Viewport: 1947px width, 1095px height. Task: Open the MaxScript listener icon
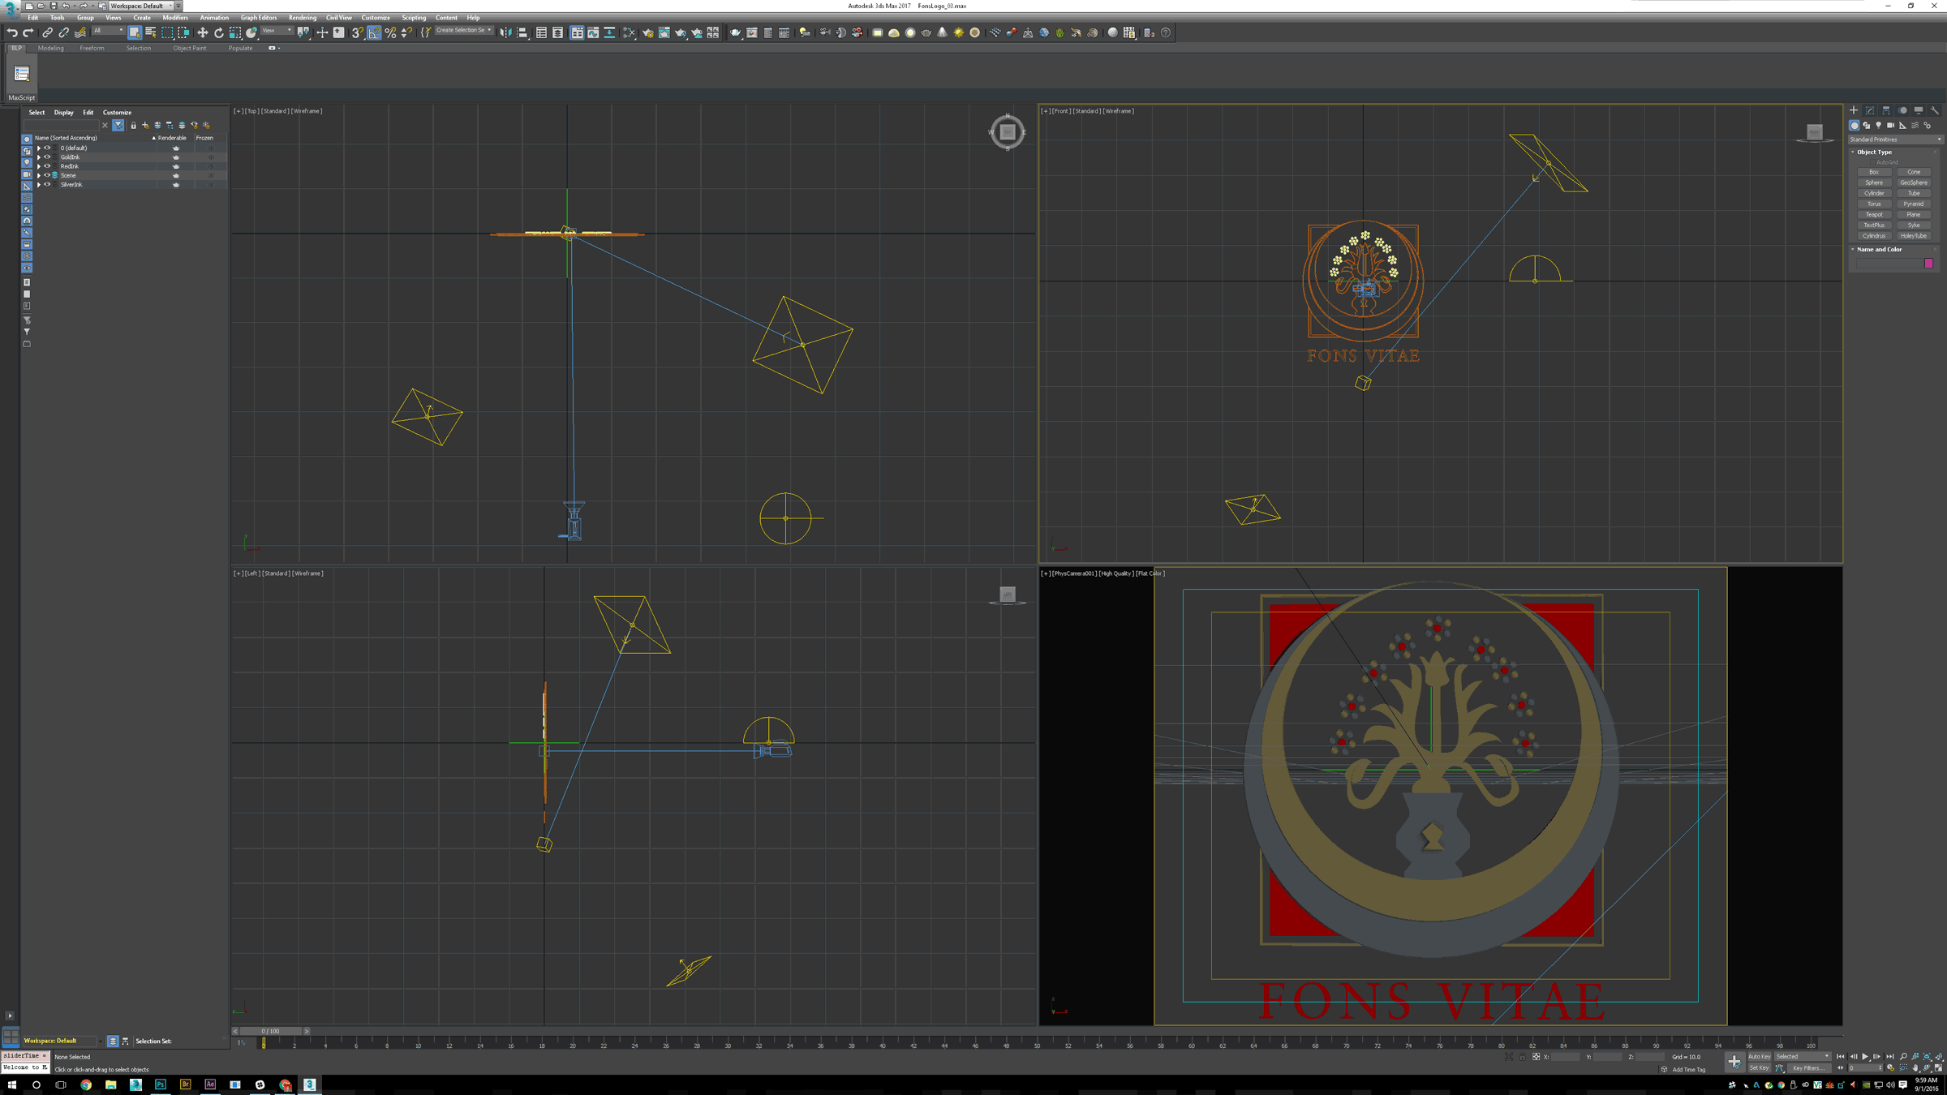point(22,75)
